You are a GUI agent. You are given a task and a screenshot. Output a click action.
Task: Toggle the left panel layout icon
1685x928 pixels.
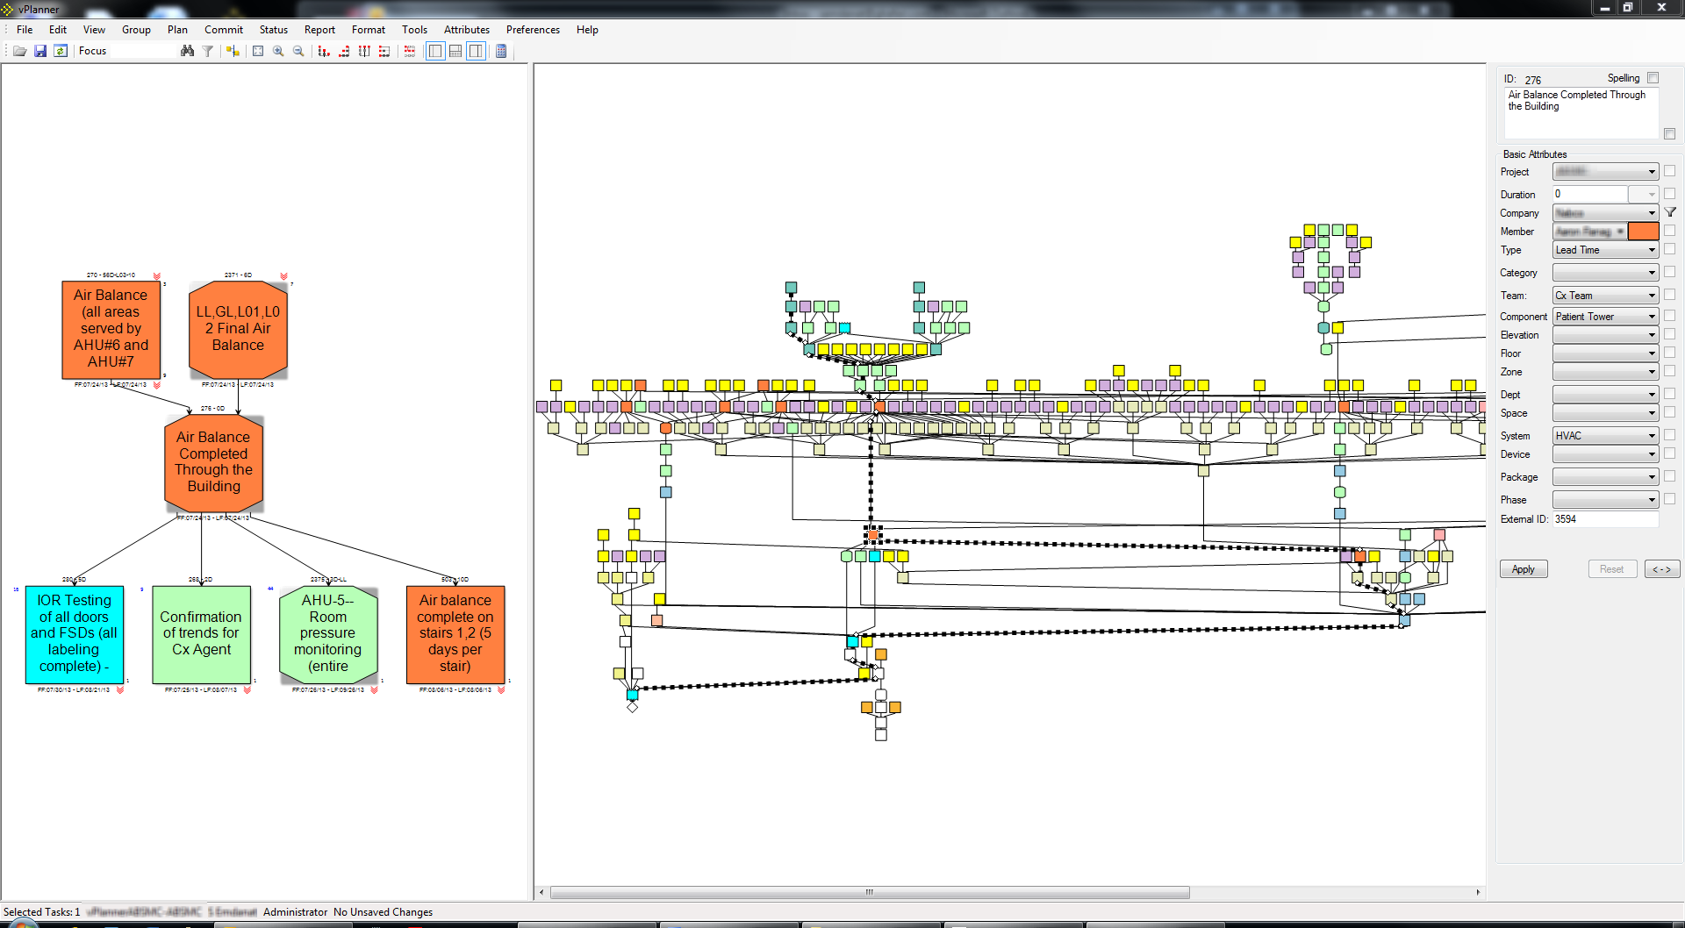click(435, 51)
